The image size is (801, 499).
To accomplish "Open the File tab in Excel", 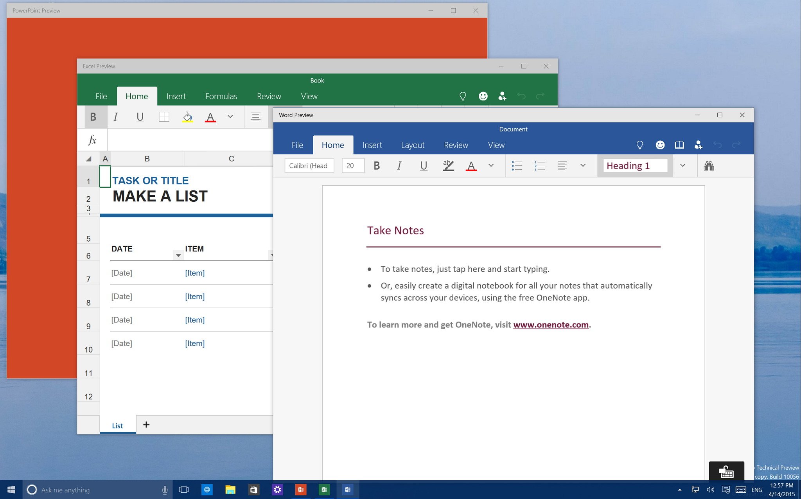I will tap(101, 96).
